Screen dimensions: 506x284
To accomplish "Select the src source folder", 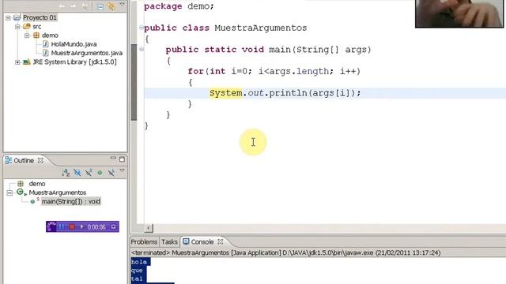I will 37,26.
